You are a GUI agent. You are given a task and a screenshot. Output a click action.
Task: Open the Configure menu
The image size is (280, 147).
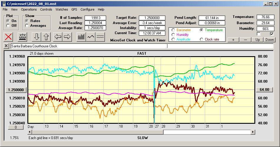click(x=88, y=9)
